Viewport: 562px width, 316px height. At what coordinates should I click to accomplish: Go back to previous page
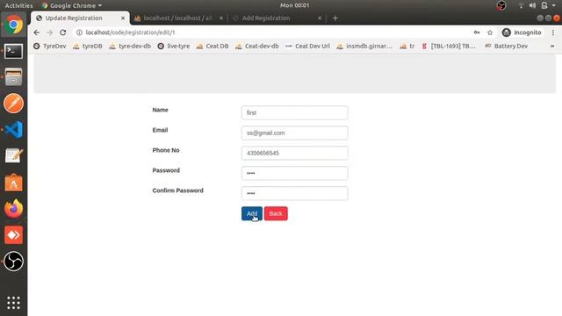[x=37, y=32]
